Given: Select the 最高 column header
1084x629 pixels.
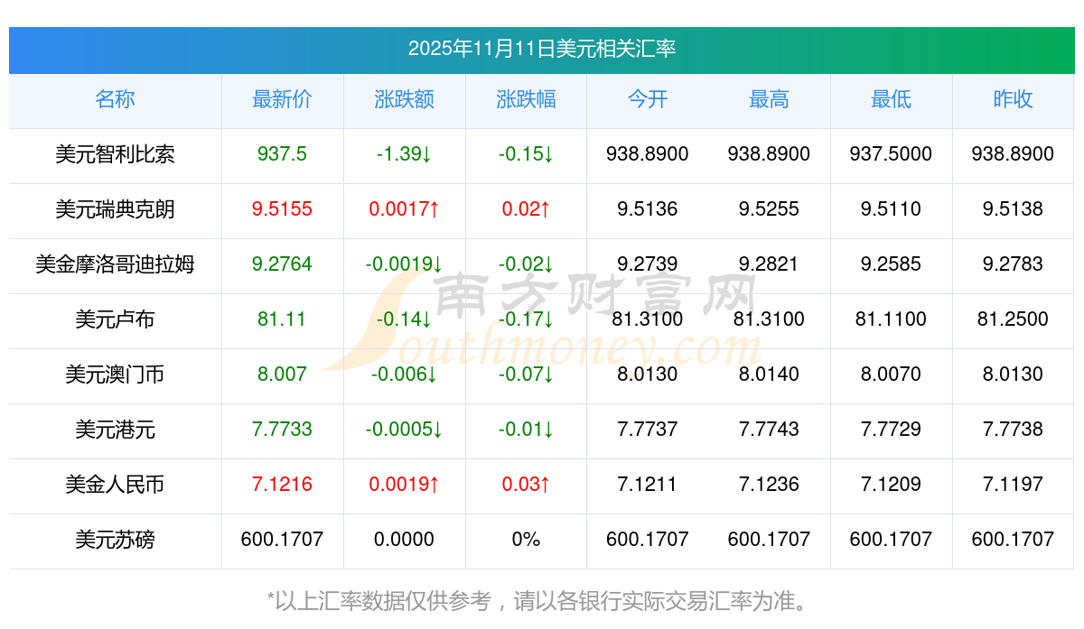Looking at the screenshot, I should tap(769, 99).
